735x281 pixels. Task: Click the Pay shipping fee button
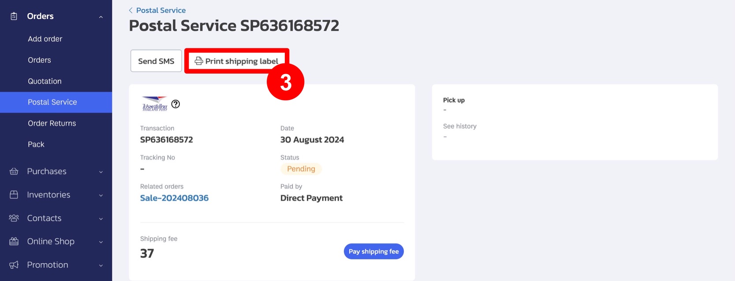click(x=373, y=251)
